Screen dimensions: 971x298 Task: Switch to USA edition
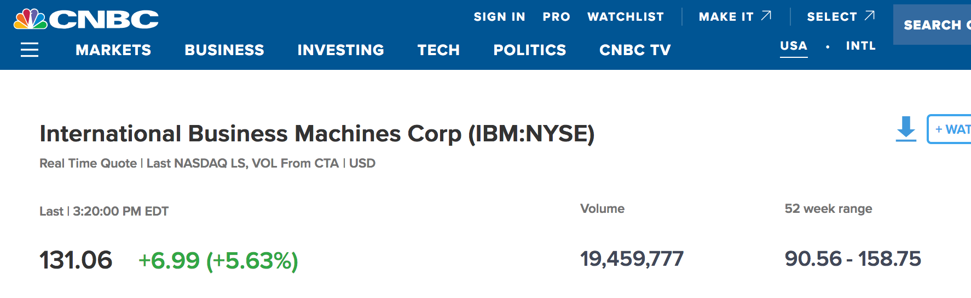pyautogui.click(x=794, y=46)
